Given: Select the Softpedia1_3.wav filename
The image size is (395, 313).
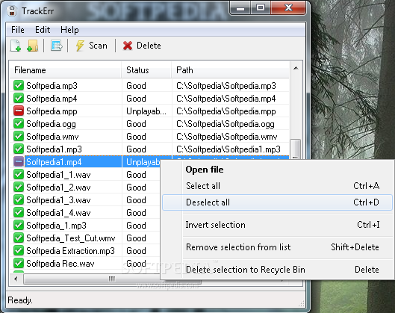Looking at the screenshot, I should (x=58, y=200).
